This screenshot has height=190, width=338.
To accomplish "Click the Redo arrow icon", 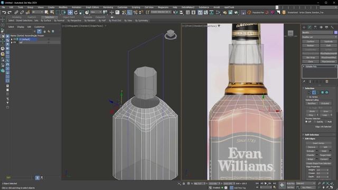I will tap(10, 13).
